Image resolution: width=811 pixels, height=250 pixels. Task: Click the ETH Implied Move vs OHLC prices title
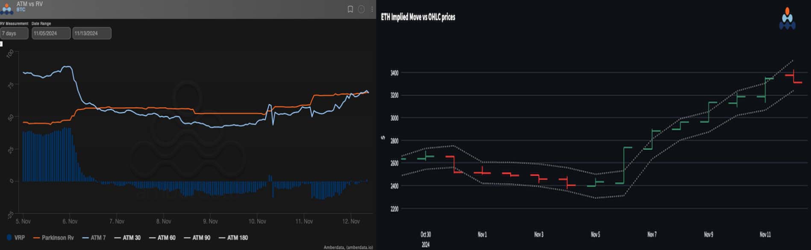pos(418,17)
